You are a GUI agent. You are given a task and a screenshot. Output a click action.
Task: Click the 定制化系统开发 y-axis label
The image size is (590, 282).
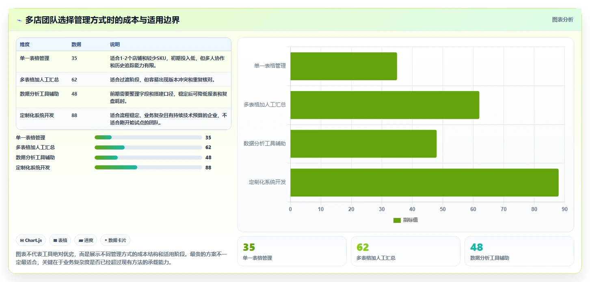pyautogui.click(x=267, y=182)
